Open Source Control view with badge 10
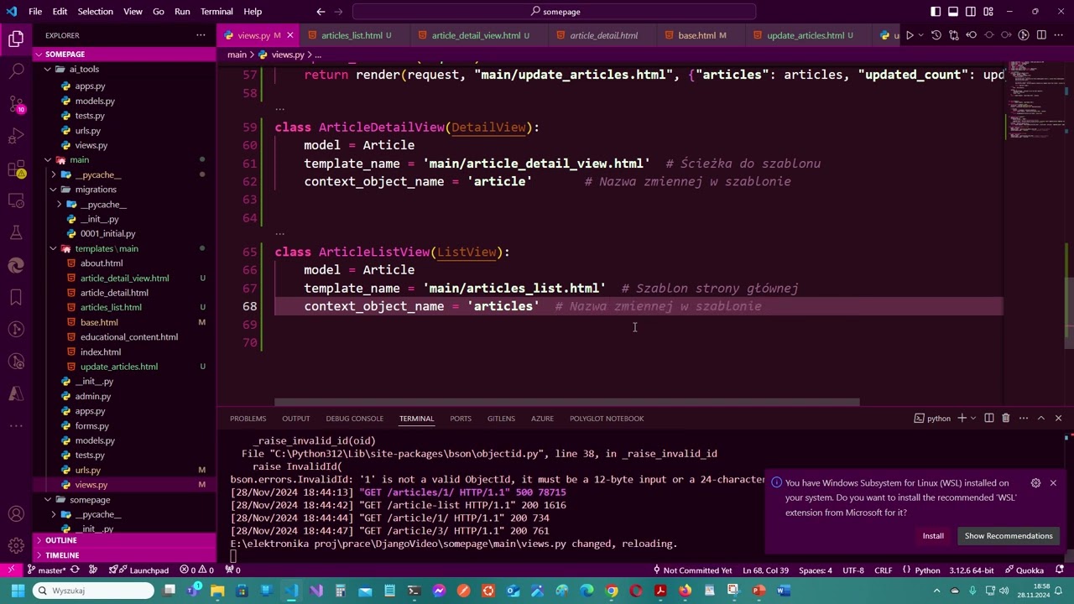 (x=16, y=104)
